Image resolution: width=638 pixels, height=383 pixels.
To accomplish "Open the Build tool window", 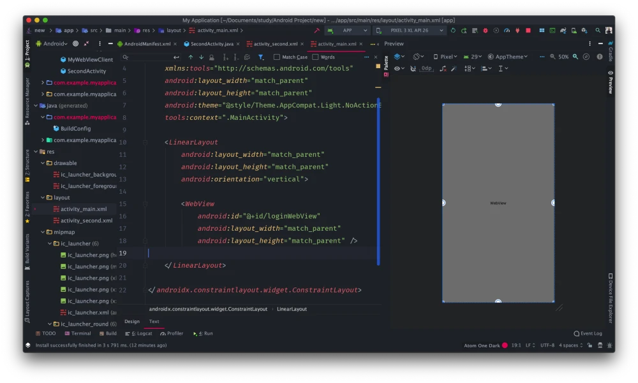I will pos(108,333).
